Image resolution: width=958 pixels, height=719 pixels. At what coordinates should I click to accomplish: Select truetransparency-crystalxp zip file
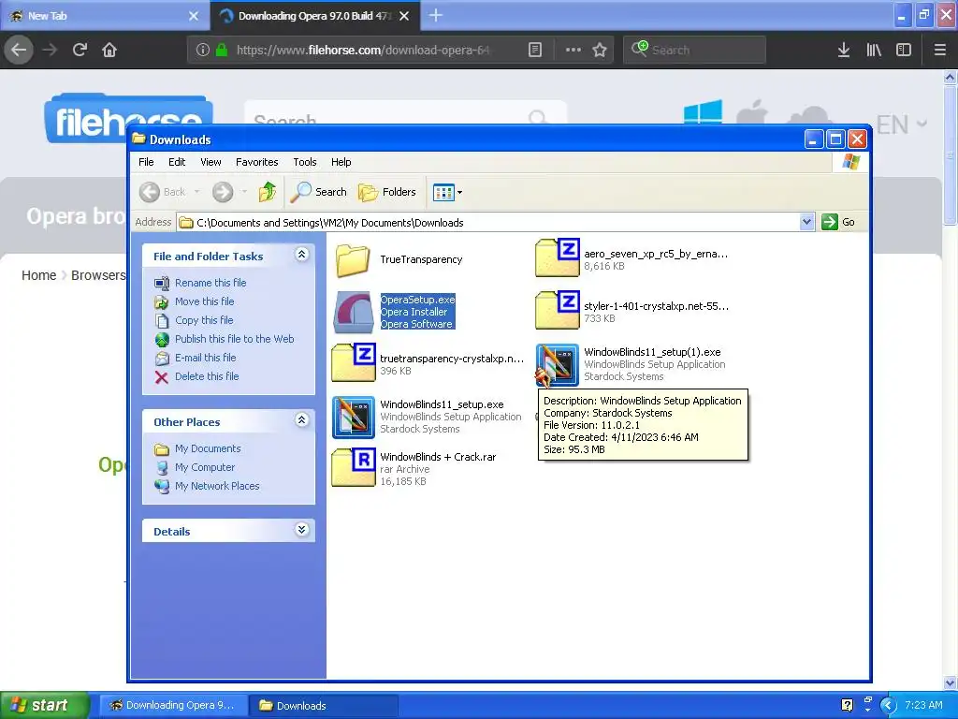428,364
